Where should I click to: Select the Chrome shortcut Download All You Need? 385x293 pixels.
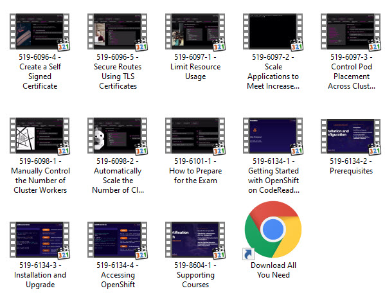pos(273,230)
